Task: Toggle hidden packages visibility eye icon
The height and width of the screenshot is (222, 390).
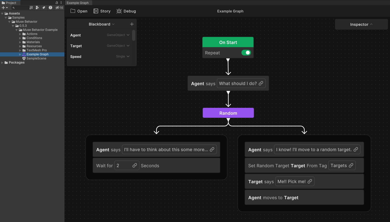Action: (x=59, y=8)
